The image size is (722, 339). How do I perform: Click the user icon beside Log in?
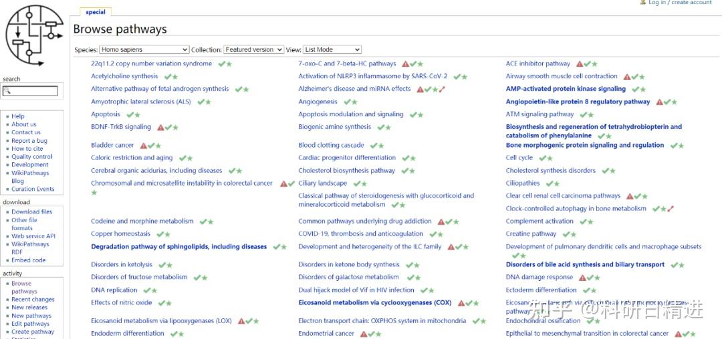(642, 3)
